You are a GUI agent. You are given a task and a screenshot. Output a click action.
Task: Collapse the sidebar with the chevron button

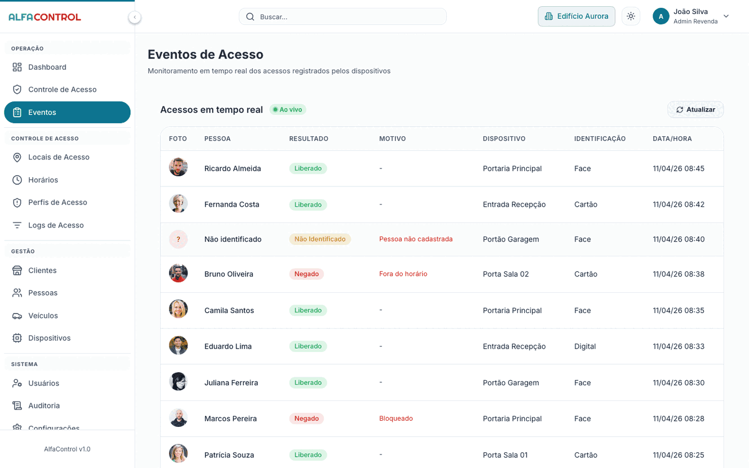tap(135, 17)
